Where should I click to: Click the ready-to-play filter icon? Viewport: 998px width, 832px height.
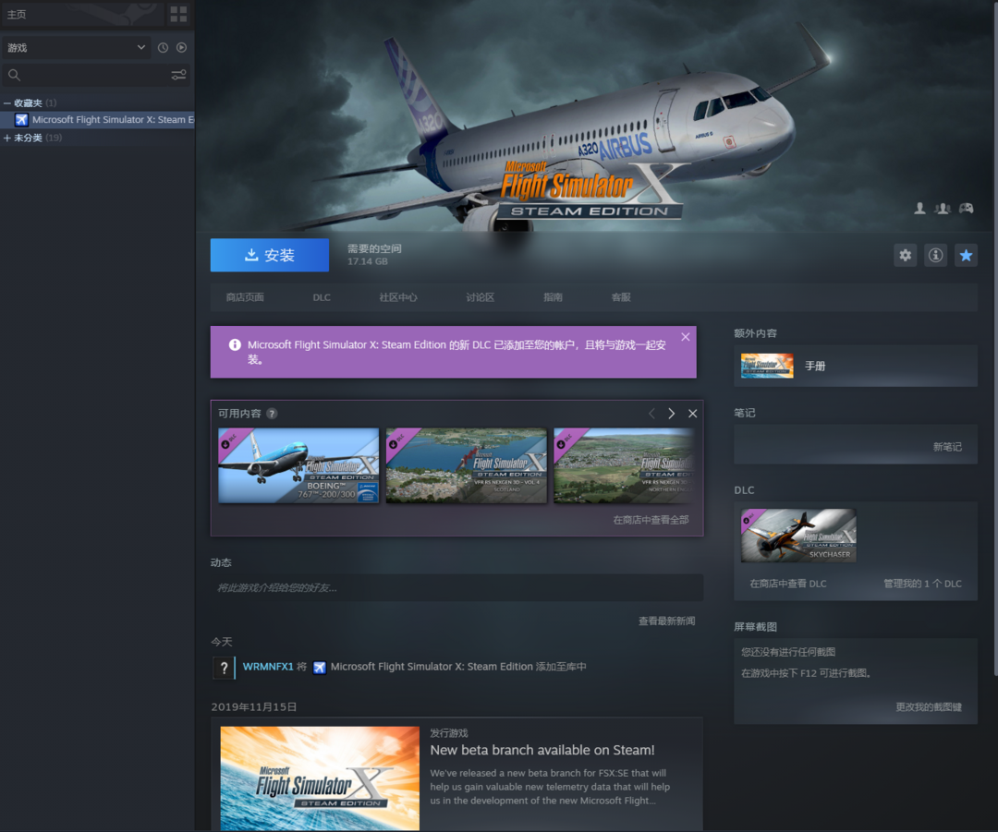[181, 48]
